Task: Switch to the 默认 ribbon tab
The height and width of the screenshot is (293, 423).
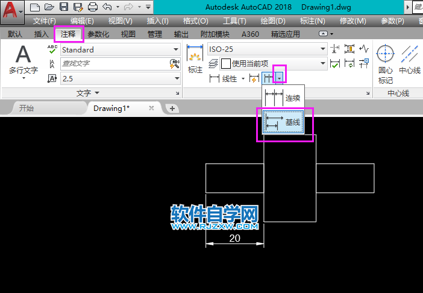Action: click(15, 34)
